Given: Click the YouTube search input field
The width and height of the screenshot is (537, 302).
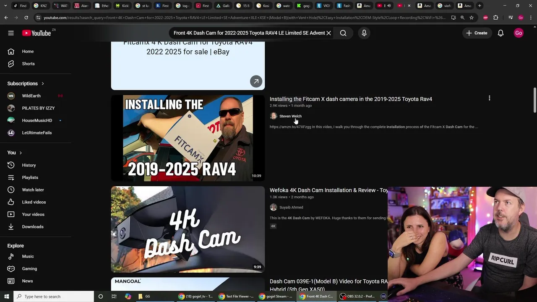Looking at the screenshot, I should point(249,33).
